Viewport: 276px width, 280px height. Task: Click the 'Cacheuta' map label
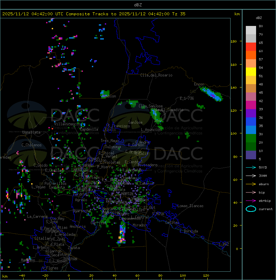click(57, 187)
